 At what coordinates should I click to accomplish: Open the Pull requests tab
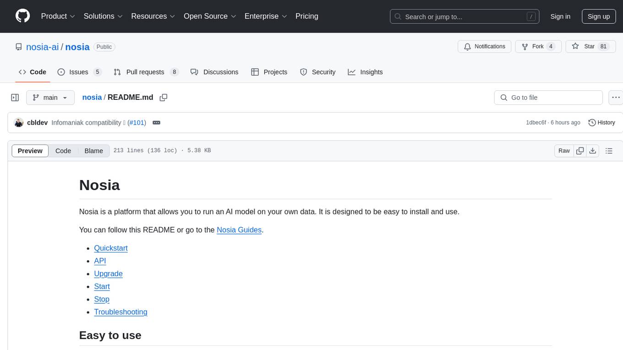(146, 72)
